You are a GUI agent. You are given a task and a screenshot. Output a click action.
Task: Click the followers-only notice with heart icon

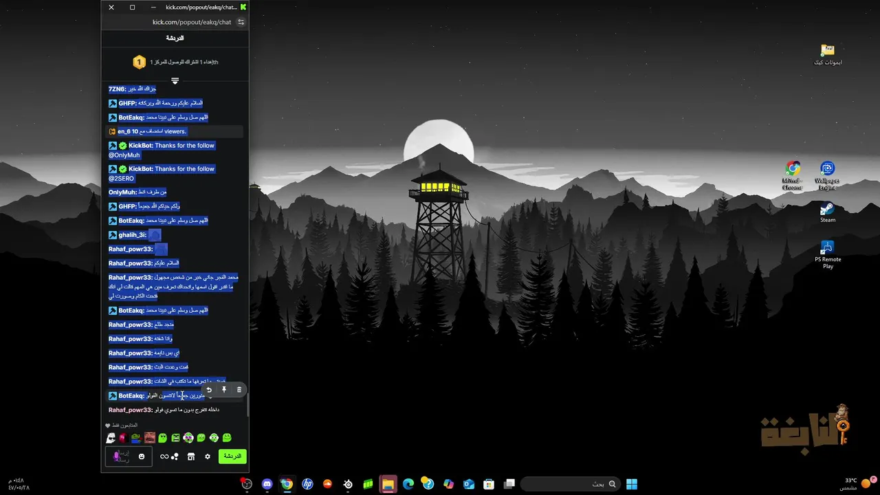[x=121, y=426]
